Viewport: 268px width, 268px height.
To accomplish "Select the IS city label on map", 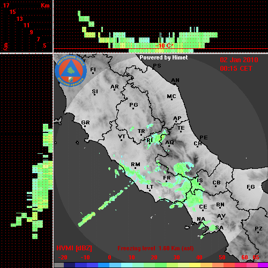I will 200,181.
